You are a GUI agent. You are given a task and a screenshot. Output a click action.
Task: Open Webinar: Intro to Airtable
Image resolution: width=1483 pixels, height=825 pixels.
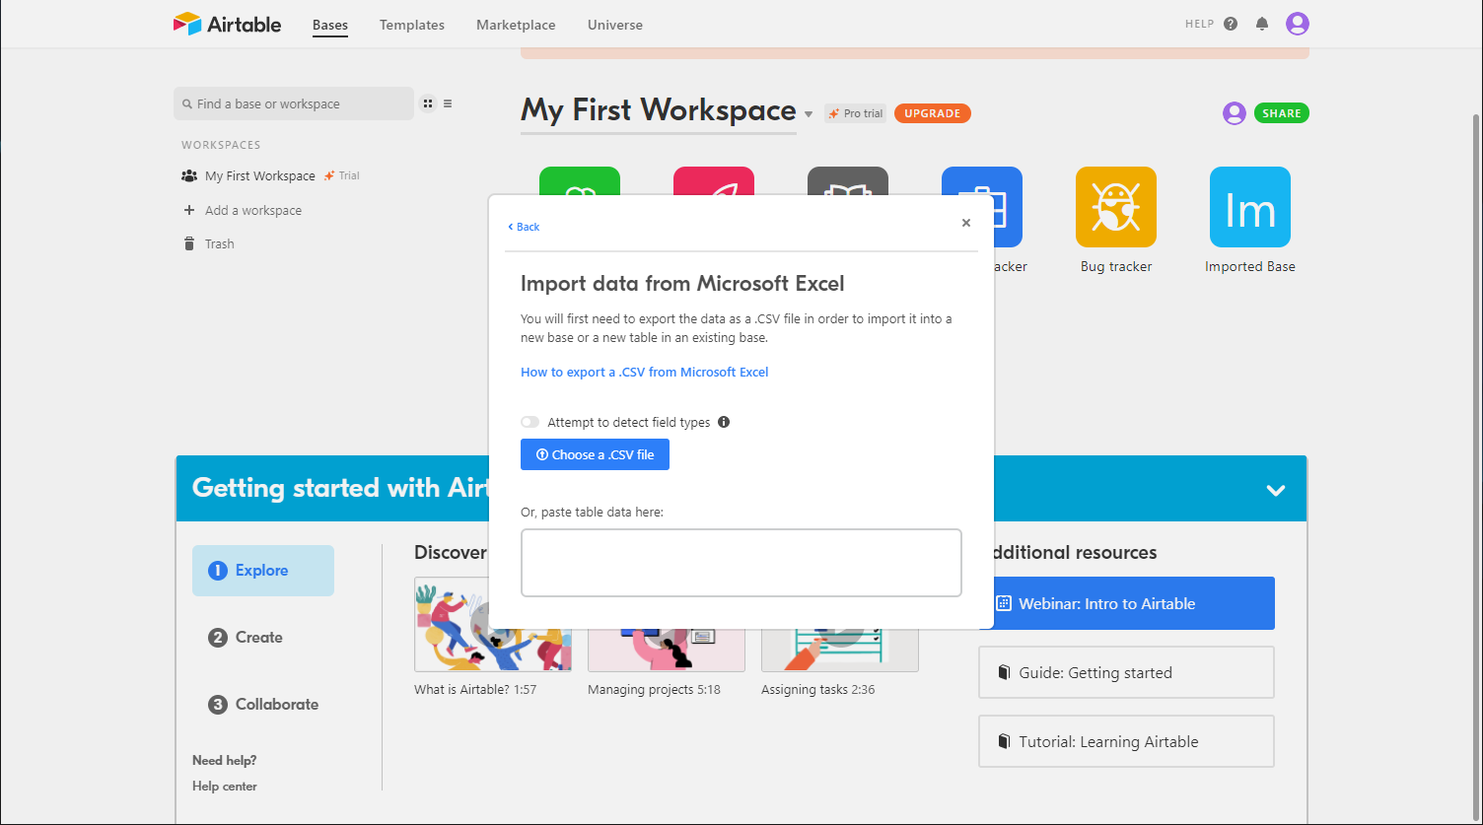[1134, 603]
